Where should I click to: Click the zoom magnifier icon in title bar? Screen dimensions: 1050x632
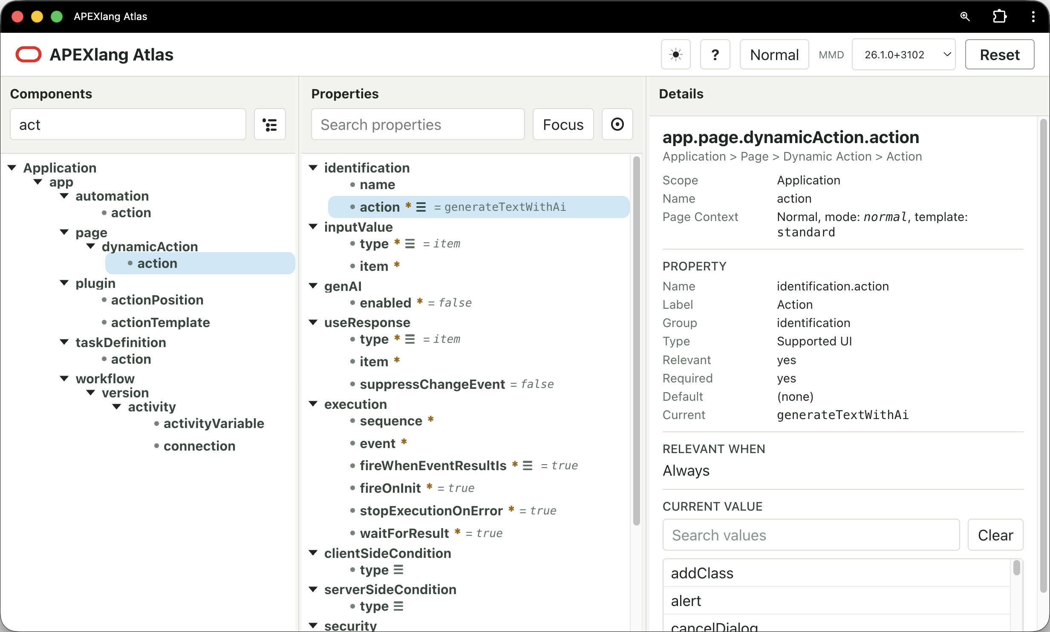coord(965,16)
